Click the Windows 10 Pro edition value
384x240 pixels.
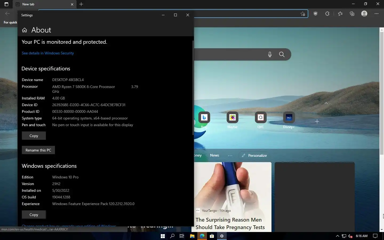tap(65, 177)
